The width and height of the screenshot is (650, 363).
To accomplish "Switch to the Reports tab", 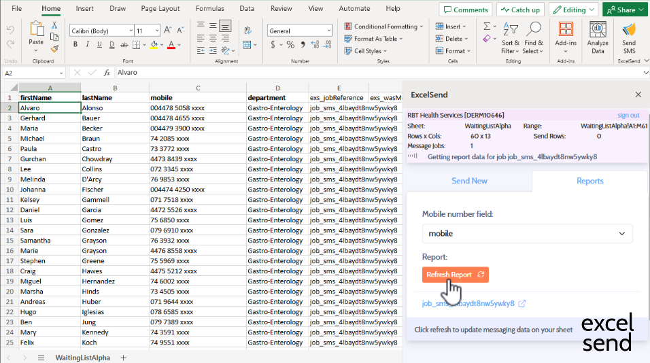I will pos(589,181).
